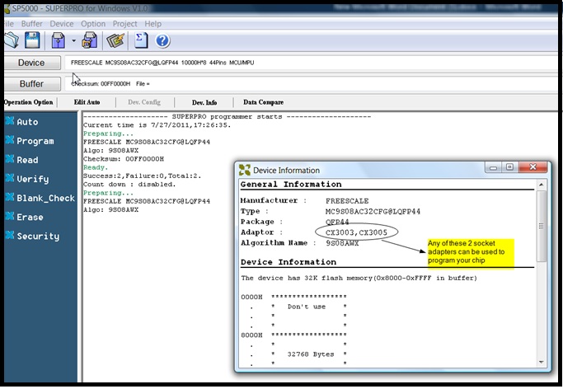The height and width of the screenshot is (389, 563).
Task: Click the open file folder toolbar icon
Action: (x=9, y=40)
